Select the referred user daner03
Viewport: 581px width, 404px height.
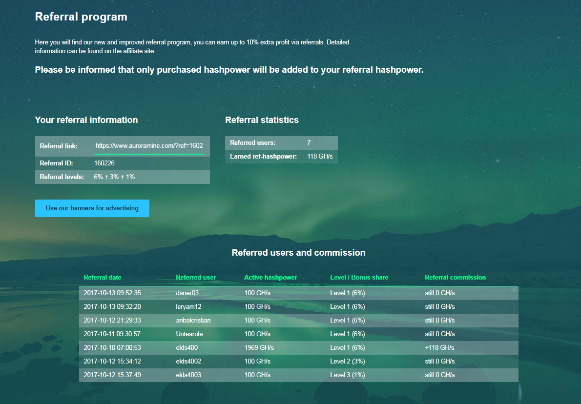coord(188,293)
